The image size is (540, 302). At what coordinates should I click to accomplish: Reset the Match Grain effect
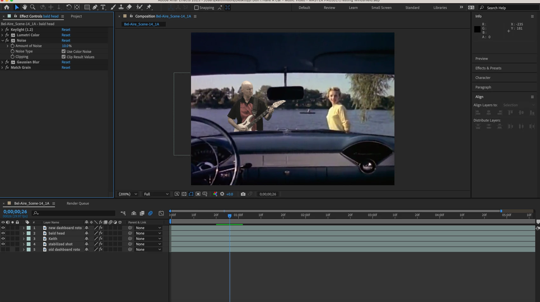pyautogui.click(x=66, y=67)
